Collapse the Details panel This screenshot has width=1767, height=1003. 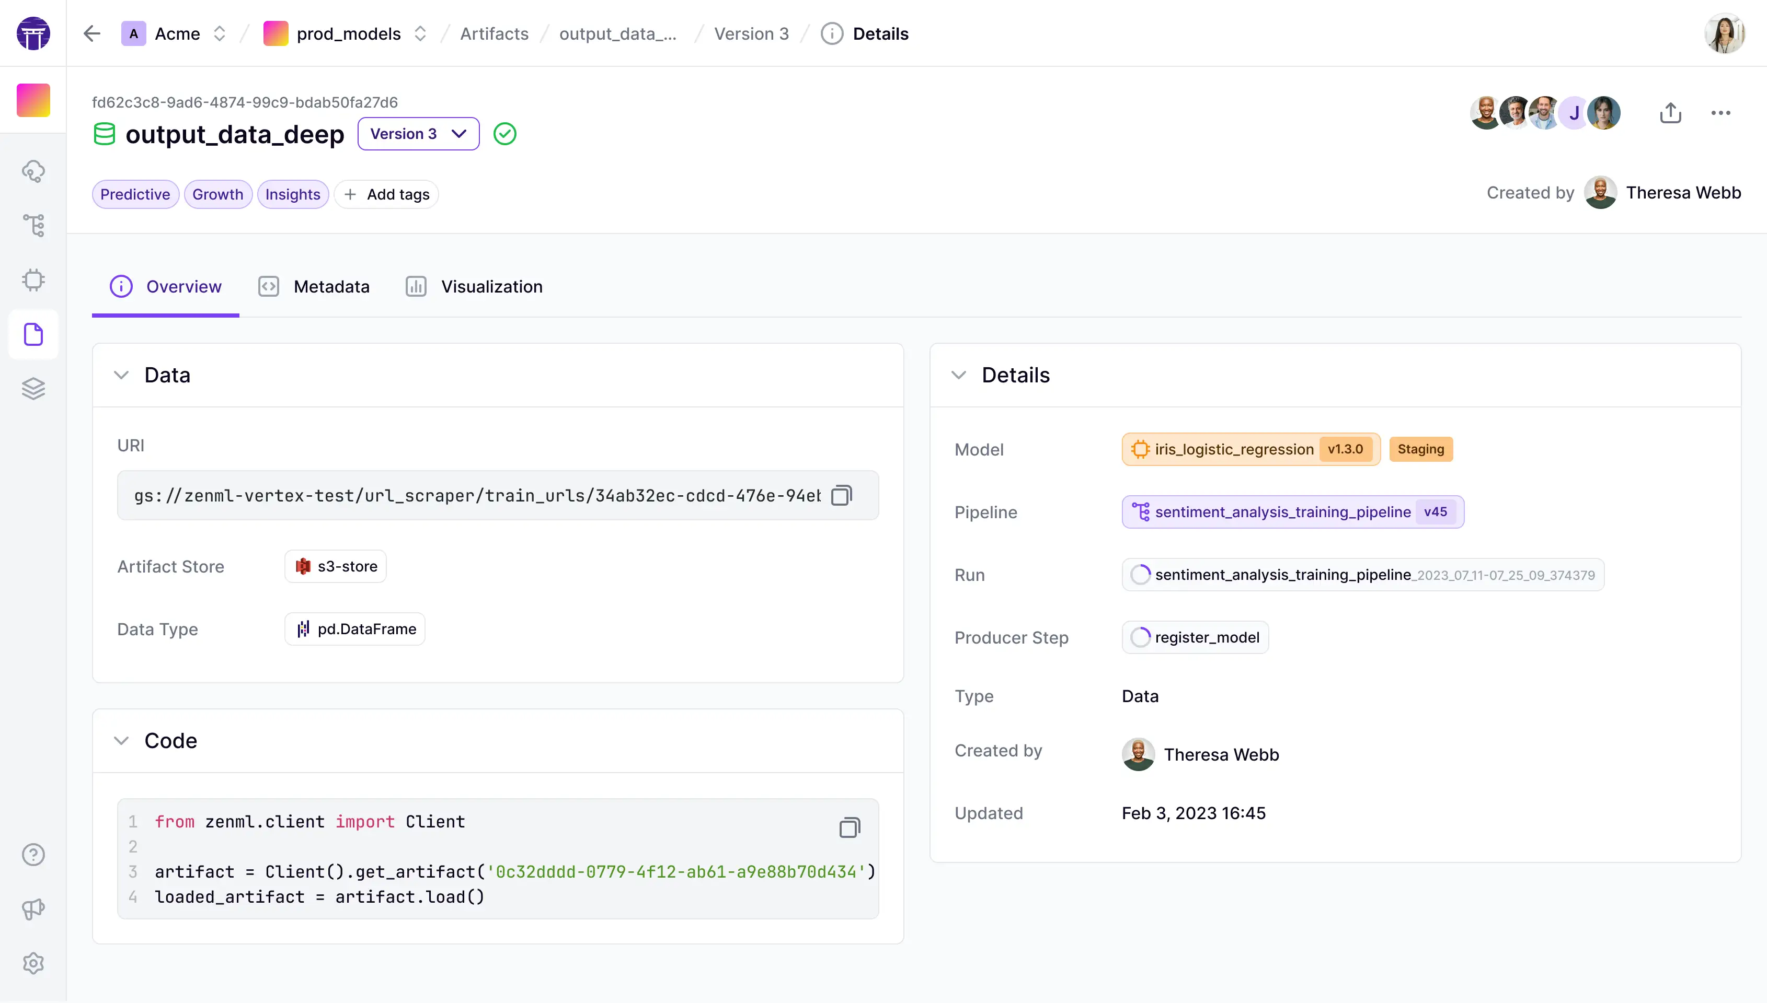pyautogui.click(x=959, y=375)
